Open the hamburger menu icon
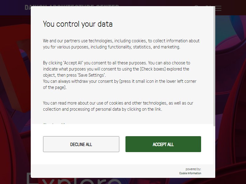The width and height of the screenshot is (246, 184). tap(218, 8)
